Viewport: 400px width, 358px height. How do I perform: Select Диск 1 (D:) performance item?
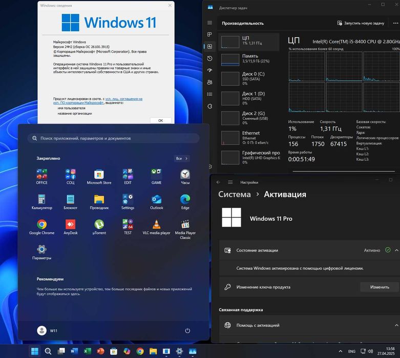pyautogui.click(x=249, y=98)
